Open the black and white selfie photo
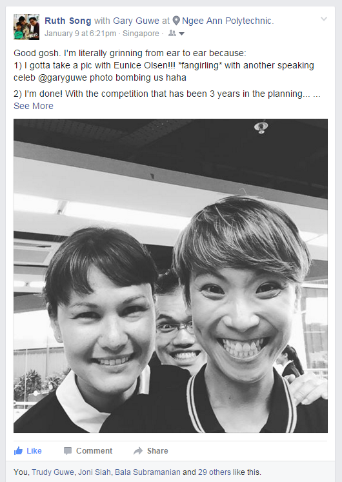 [170, 276]
